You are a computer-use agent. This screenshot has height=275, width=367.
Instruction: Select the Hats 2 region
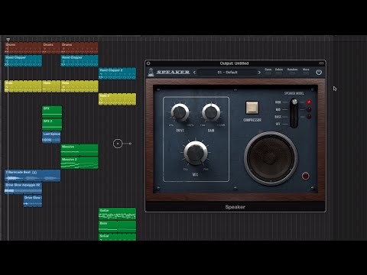coord(117,99)
